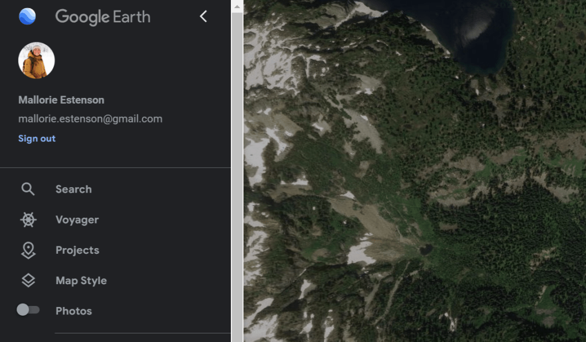Click the Google Earth globe logo

27,17
